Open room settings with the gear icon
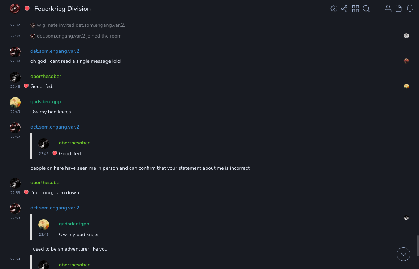The width and height of the screenshot is (419, 269). (x=334, y=9)
